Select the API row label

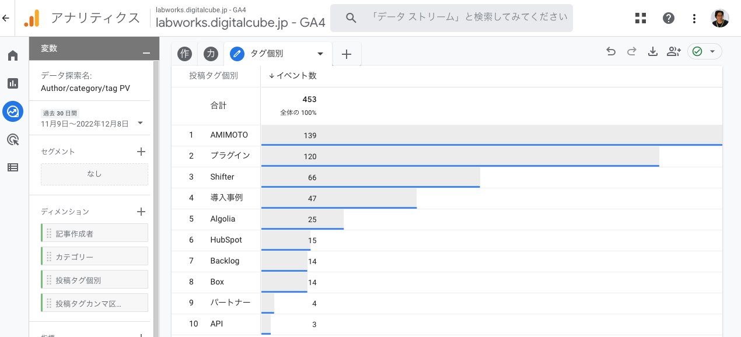click(216, 324)
